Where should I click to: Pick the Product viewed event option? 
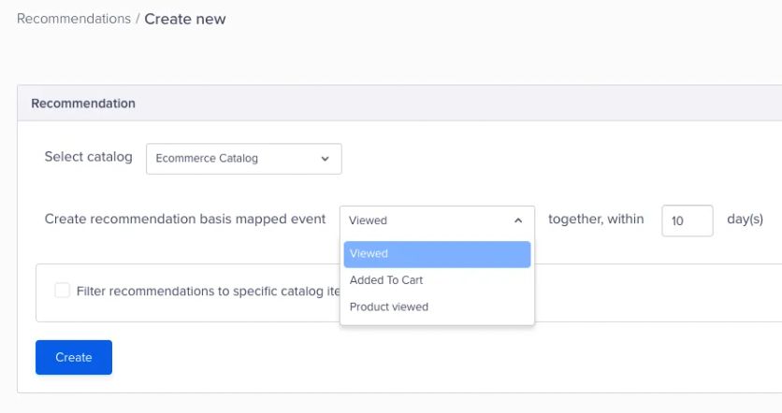coord(389,306)
